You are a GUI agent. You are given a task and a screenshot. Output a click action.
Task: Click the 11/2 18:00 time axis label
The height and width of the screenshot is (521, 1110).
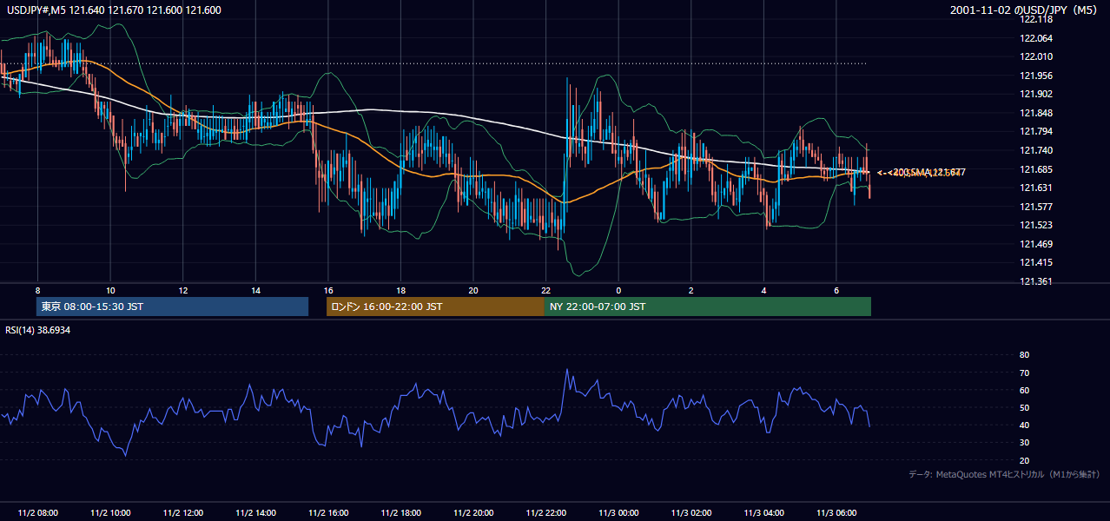tap(400, 513)
